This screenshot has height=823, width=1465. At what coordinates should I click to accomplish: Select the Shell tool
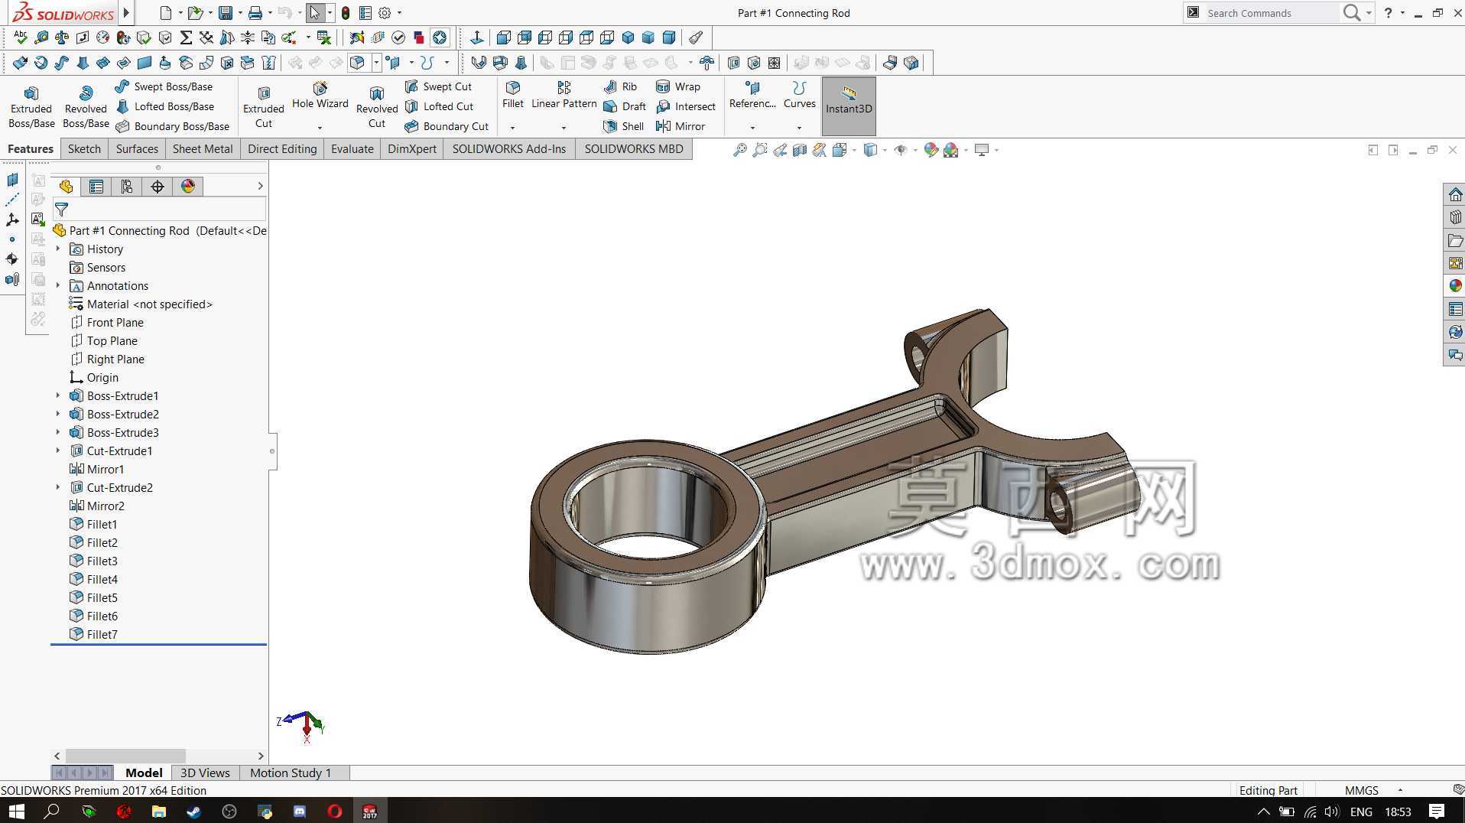(x=624, y=126)
